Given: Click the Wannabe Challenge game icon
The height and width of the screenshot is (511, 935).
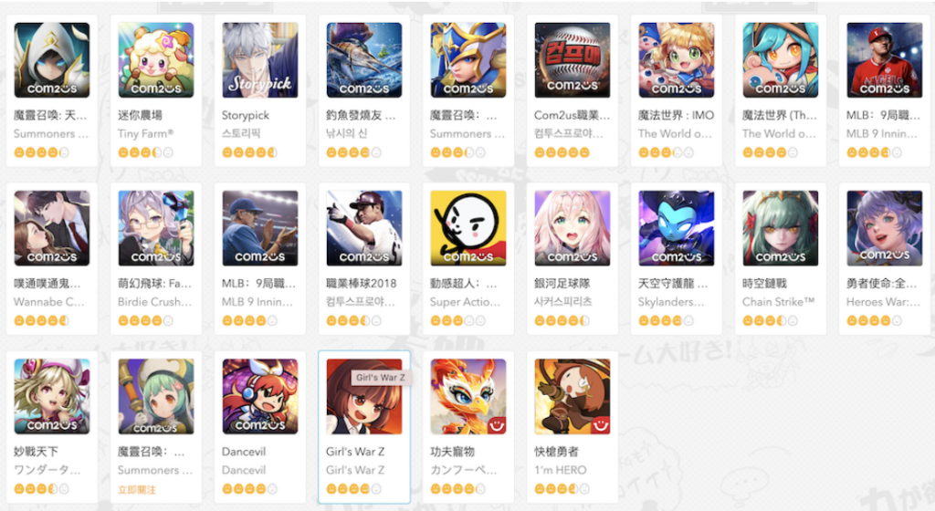Looking at the screenshot, I should pyautogui.click(x=52, y=228).
